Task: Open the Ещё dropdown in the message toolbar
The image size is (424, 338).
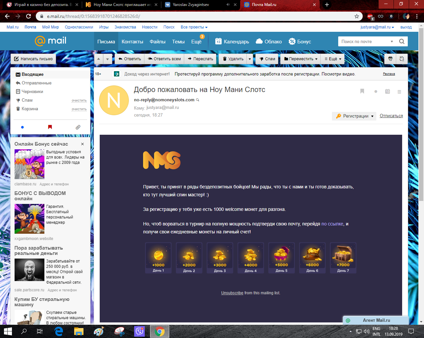Action: [333, 59]
